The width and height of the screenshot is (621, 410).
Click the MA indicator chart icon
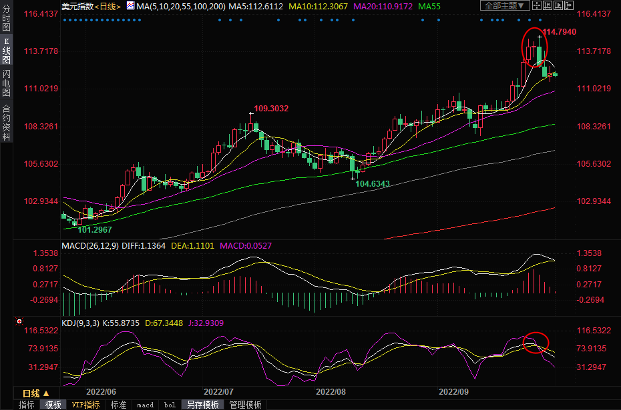(x=130, y=6)
